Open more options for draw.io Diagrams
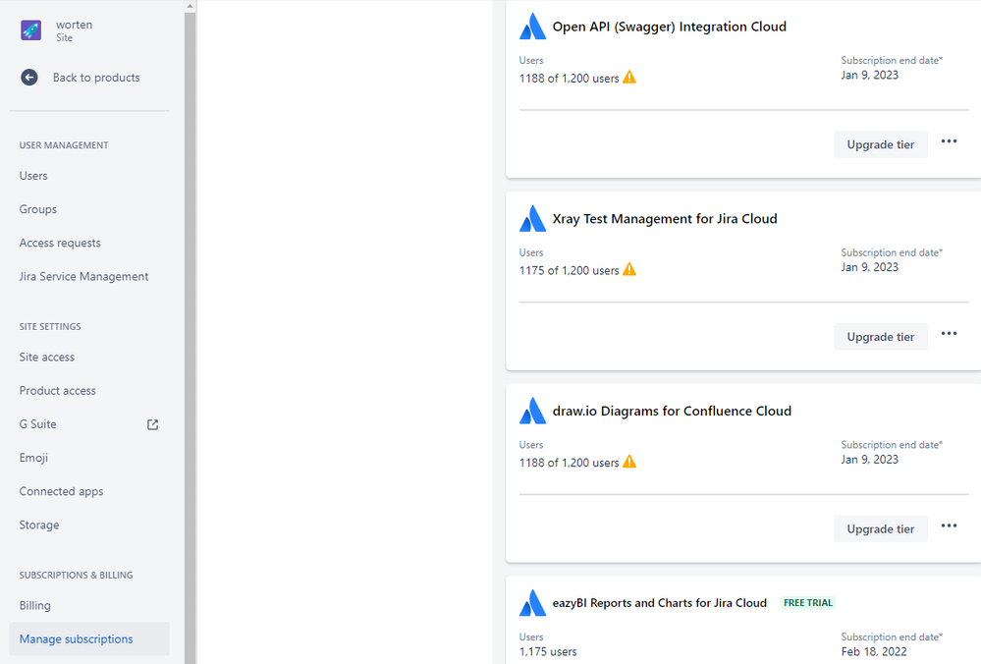The width and height of the screenshot is (981, 664). pos(950,526)
